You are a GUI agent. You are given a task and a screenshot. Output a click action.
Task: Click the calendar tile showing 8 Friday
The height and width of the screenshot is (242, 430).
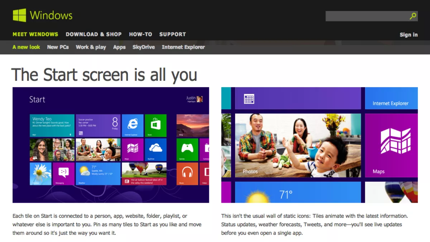click(x=98, y=125)
